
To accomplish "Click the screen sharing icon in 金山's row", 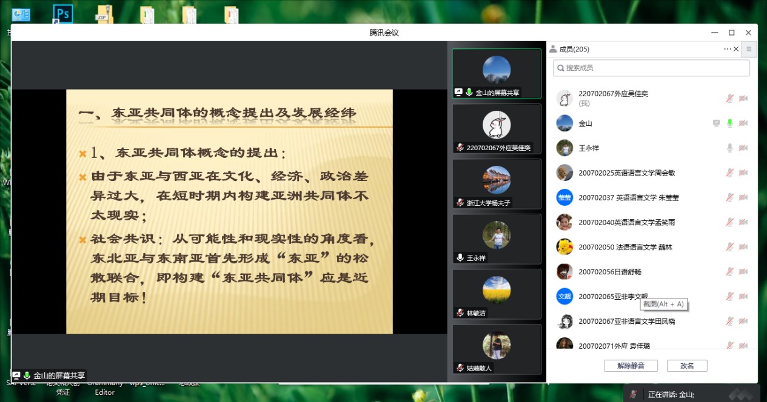I will [x=717, y=123].
